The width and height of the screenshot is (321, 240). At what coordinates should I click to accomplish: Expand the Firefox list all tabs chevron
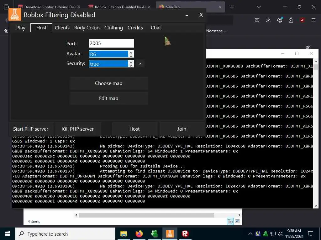(259, 7)
